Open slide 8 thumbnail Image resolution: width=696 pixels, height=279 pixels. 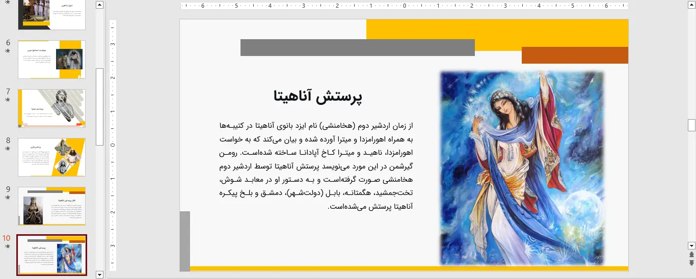51,157
